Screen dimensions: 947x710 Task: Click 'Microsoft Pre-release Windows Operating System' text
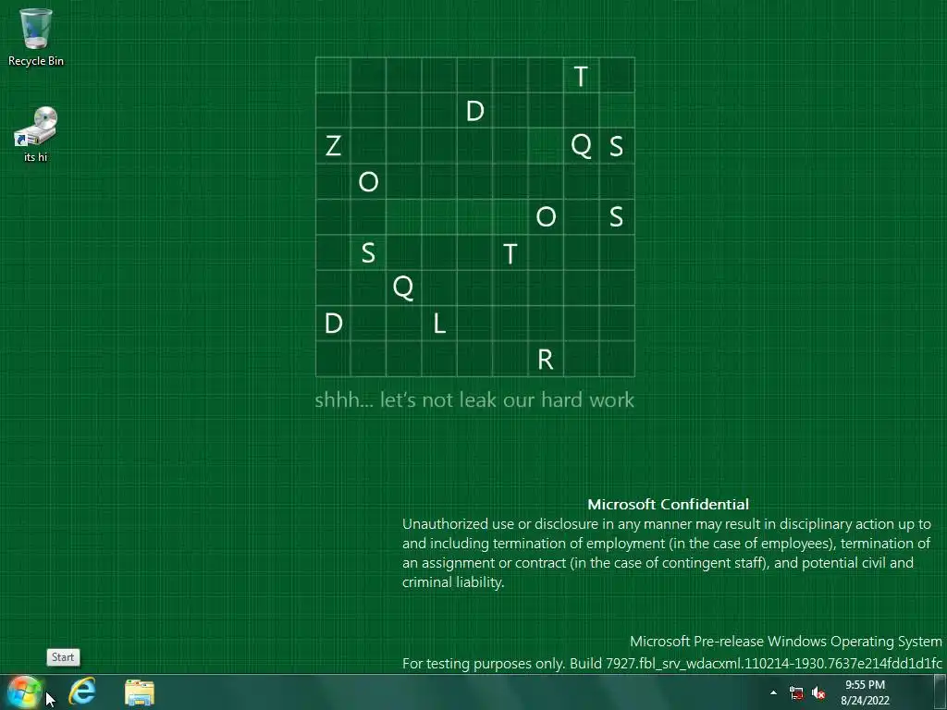786,642
